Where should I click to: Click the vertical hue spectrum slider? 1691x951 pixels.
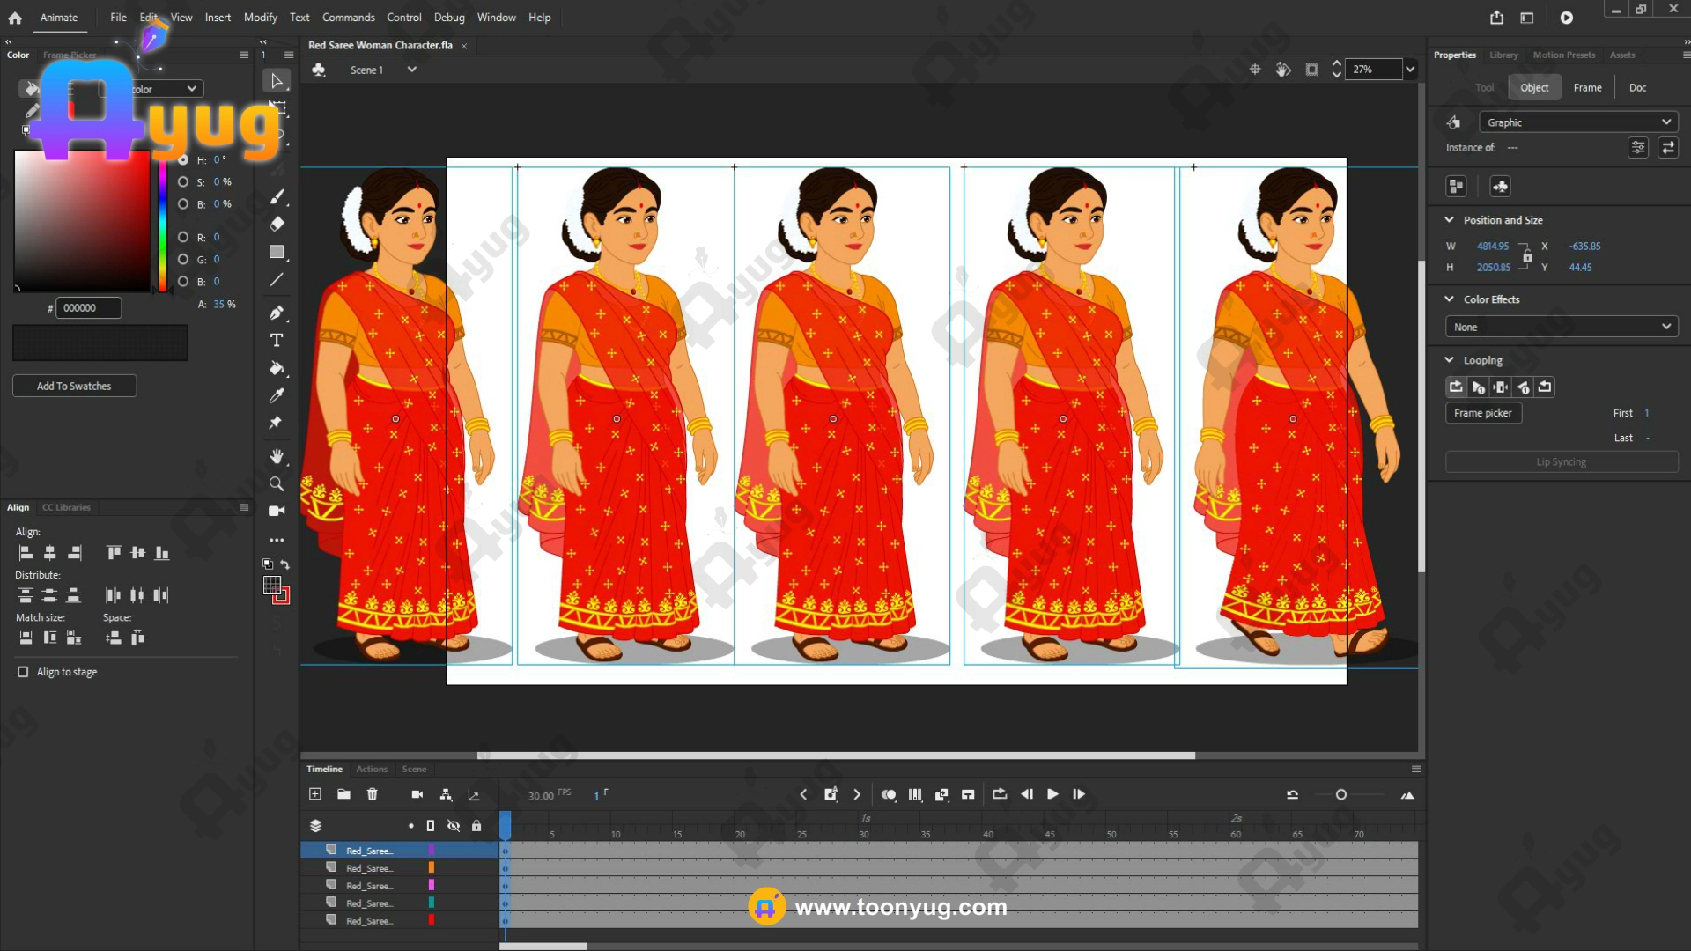(x=162, y=225)
